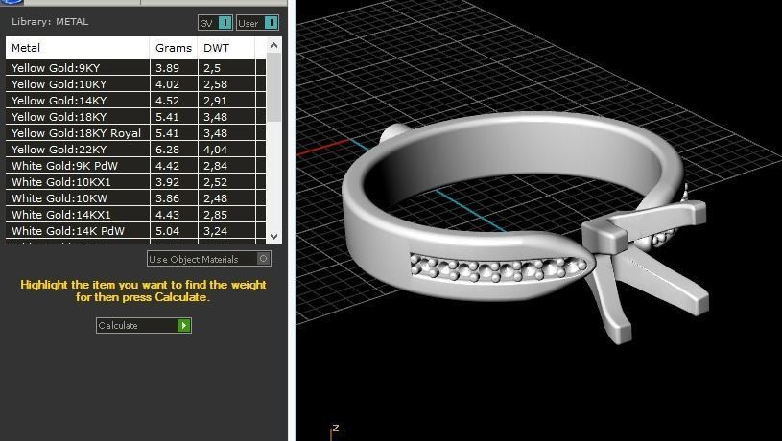Click grams value 6.28
Image resolution: width=782 pixels, height=441 pixels.
167,150
